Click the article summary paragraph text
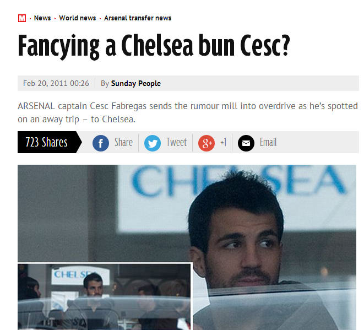Image resolution: width=364 pixels, height=330 pixels. click(x=188, y=112)
